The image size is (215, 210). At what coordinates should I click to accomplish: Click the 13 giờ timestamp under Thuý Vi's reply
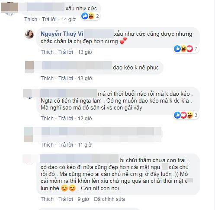click(x=85, y=52)
